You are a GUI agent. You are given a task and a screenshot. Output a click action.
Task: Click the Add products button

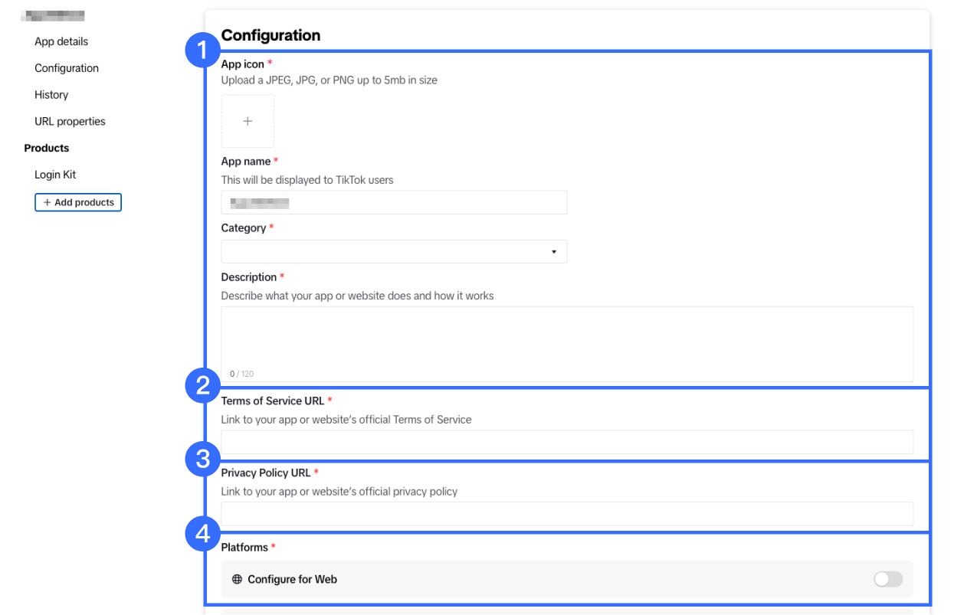click(78, 202)
